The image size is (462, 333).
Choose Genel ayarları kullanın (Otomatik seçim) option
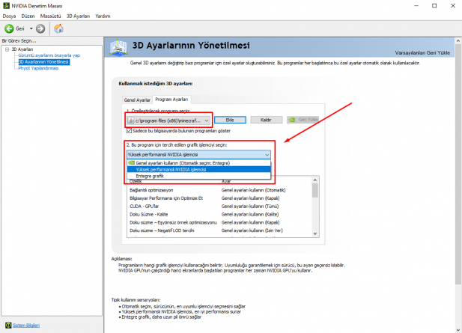(199, 163)
